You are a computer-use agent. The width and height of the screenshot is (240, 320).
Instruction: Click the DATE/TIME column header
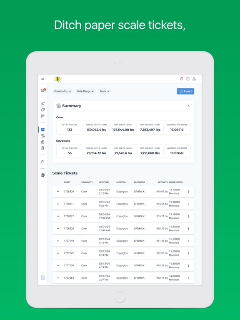click(x=104, y=182)
